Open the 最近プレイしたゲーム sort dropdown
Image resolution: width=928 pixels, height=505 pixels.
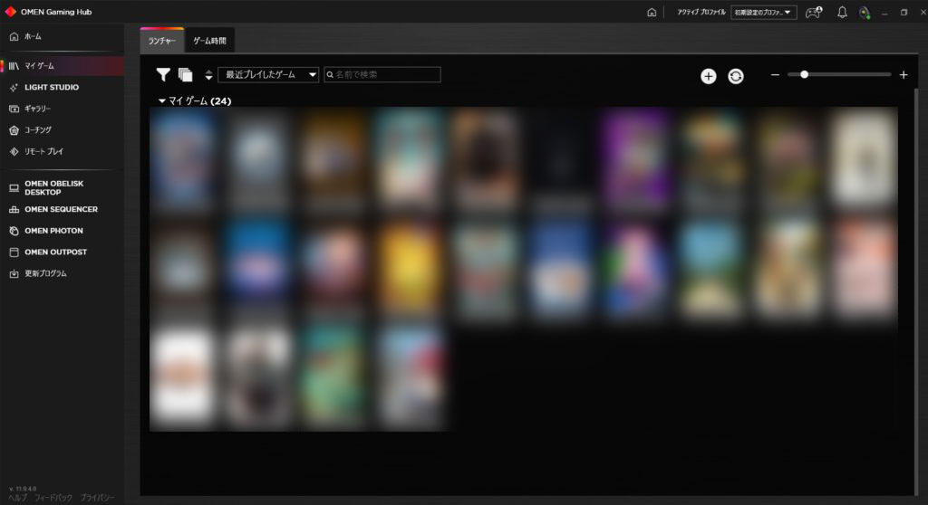tap(268, 75)
